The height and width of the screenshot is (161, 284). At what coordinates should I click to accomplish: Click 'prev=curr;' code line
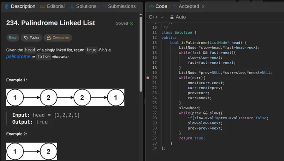(x=198, y=93)
